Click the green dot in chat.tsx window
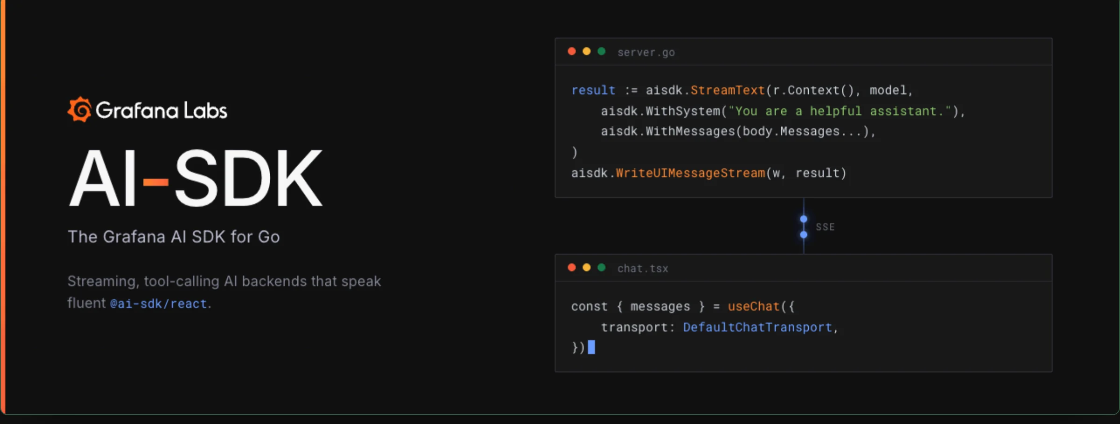 click(602, 267)
